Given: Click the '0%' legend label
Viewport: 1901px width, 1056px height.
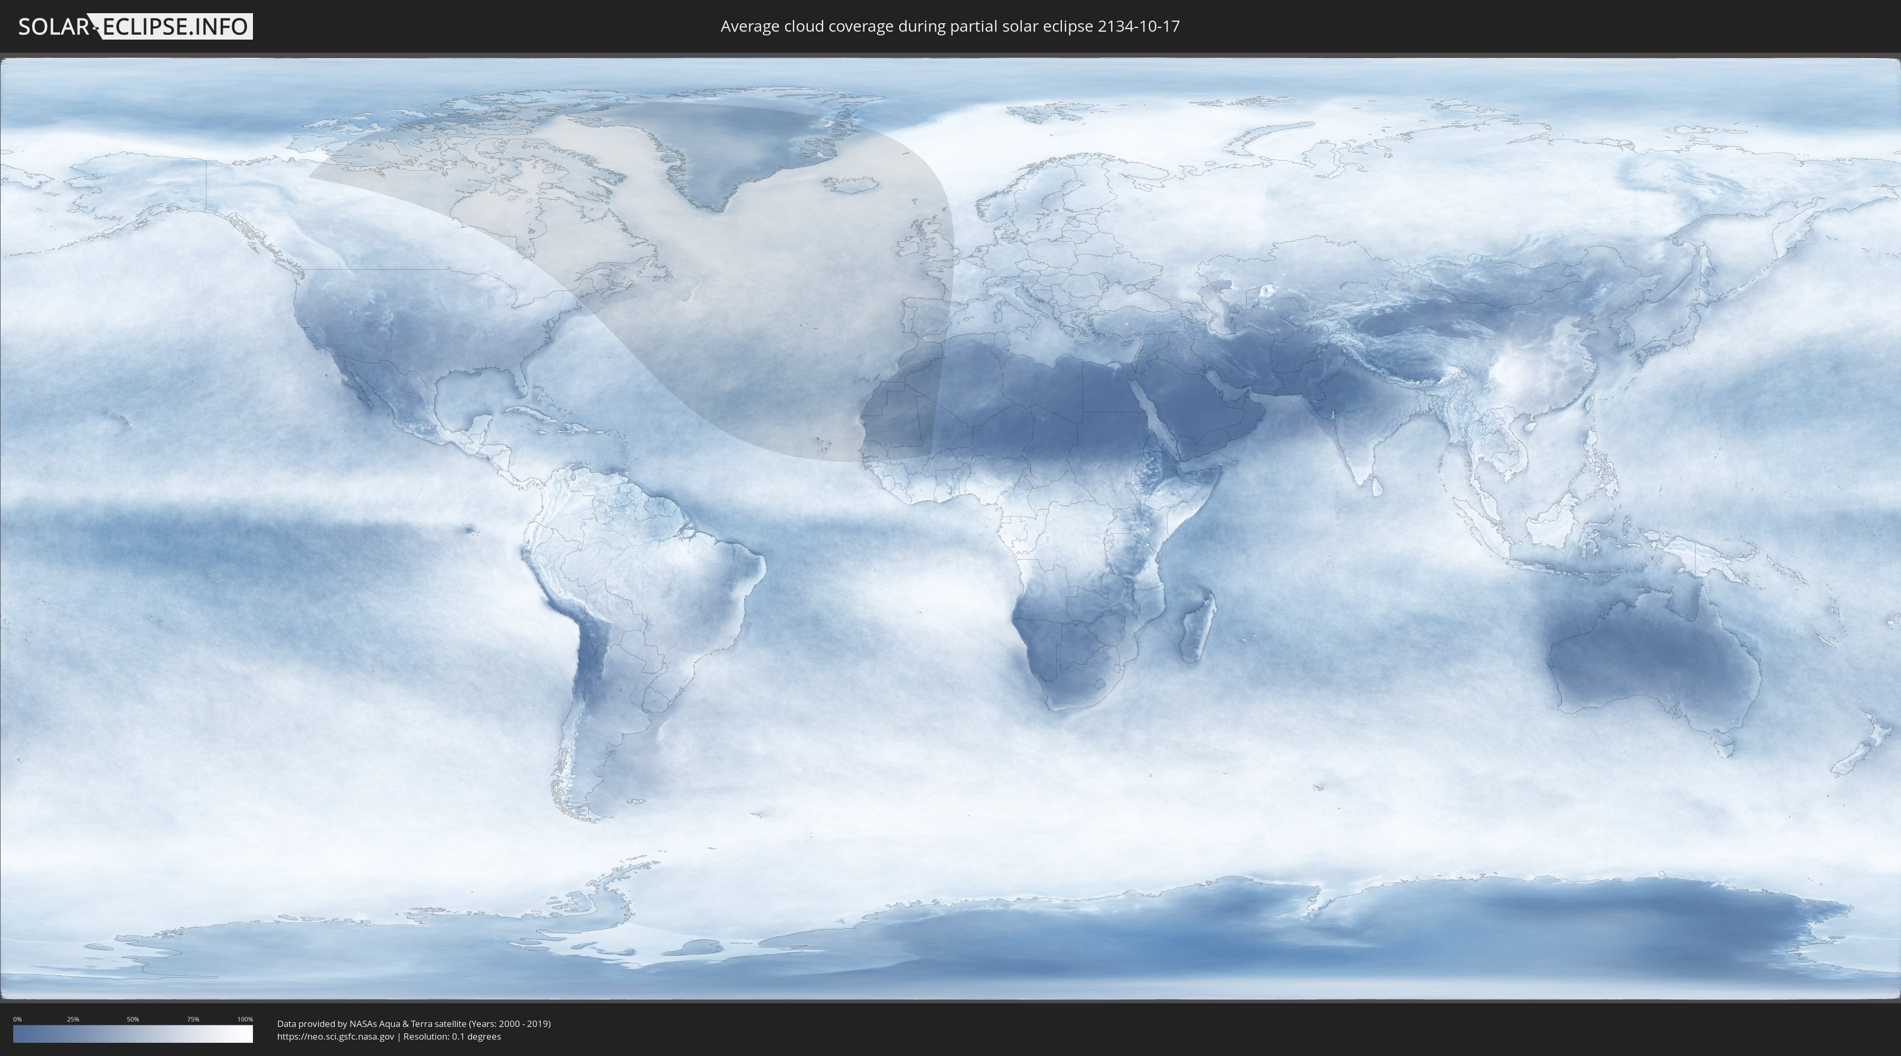Looking at the screenshot, I should [x=17, y=1019].
